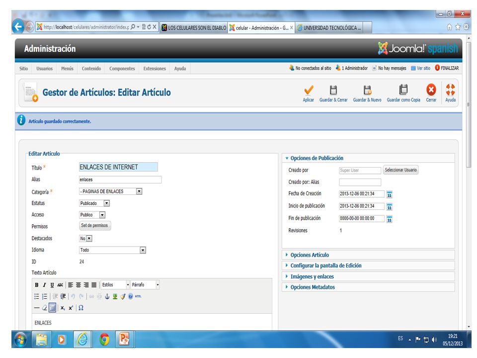
Task: Expand the Opciones Artículo panel
Action: point(310,255)
